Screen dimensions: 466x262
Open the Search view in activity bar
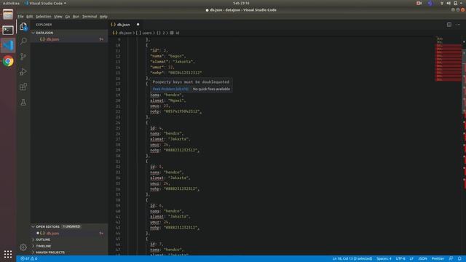point(23,41)
